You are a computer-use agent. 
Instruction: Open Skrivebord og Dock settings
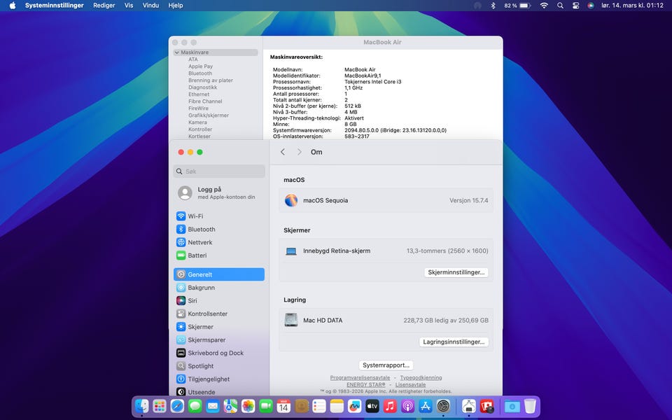[x=215, y=353]
